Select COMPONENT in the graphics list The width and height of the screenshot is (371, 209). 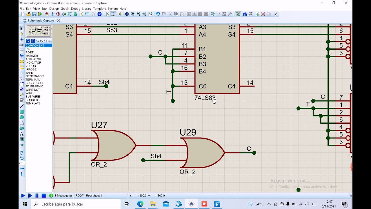39,46
